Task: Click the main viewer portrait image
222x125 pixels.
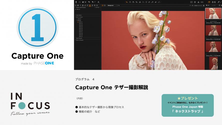Action: [x=153, y=40]
